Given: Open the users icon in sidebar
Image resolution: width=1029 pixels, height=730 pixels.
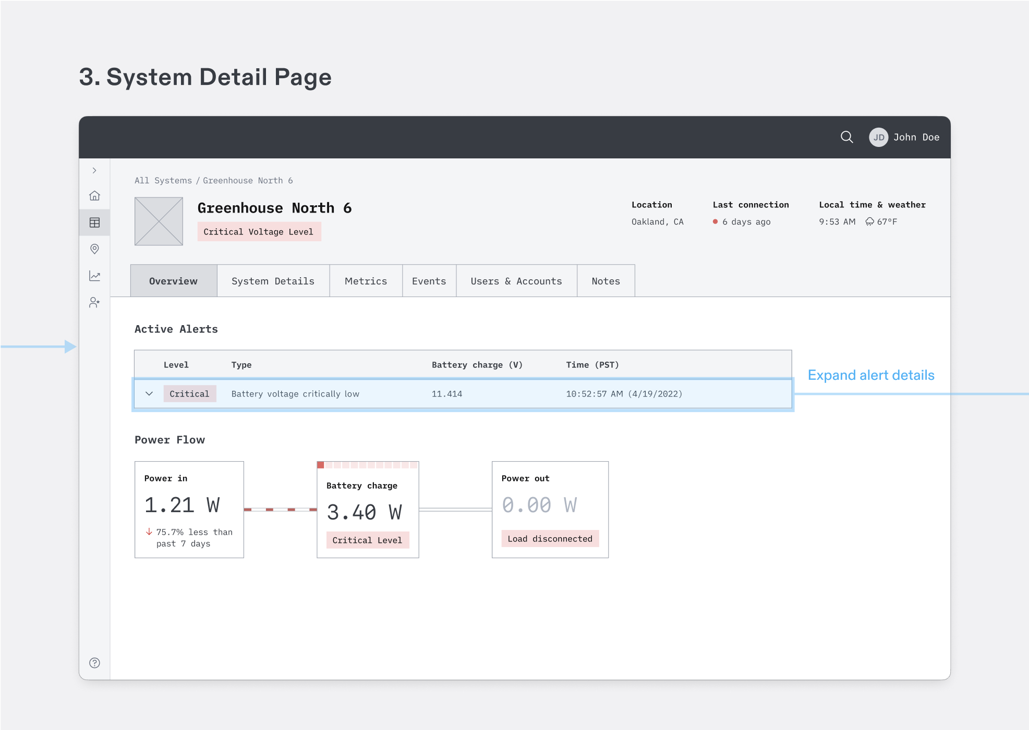Looking at the screenshot, I should click(x=94, y=302).
